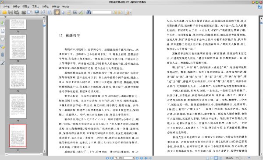Go to last page button
This screenshot has height=160, width=263.
pyautogui.click(x=142, y=158)
